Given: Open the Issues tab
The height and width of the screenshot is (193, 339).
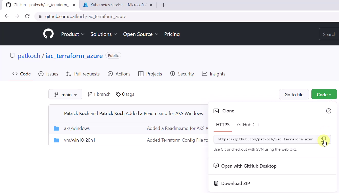Looking at the screenshot, I should tap(48, 74).
